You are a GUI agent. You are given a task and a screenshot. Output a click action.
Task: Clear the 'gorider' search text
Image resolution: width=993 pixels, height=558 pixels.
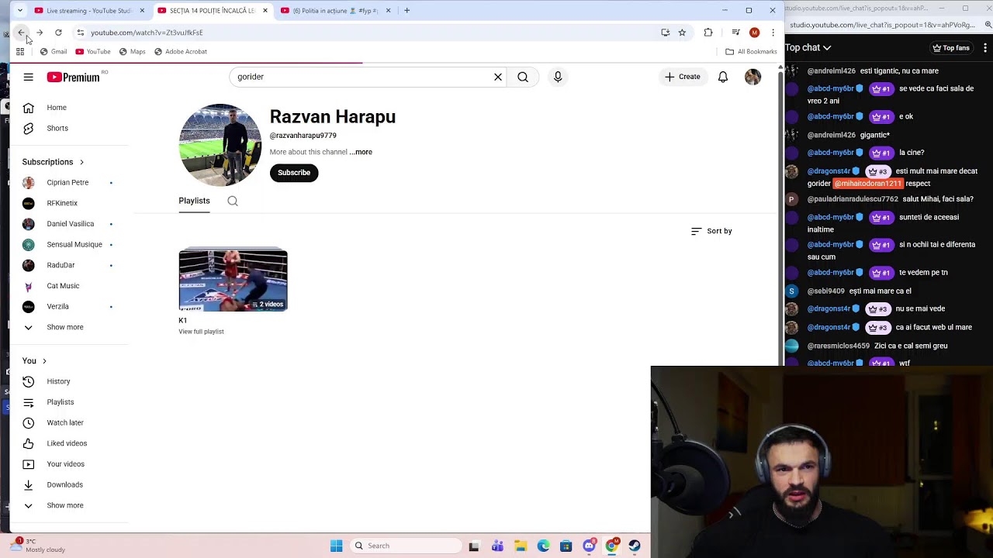click(x=498, y=77)
